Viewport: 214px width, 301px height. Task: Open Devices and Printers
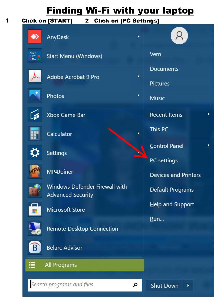pyautogui.click(x=175, y=175)
